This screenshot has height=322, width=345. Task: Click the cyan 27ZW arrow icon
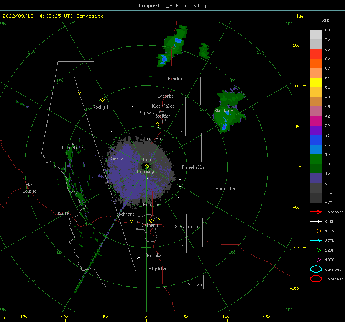click(x=316, y=241)
